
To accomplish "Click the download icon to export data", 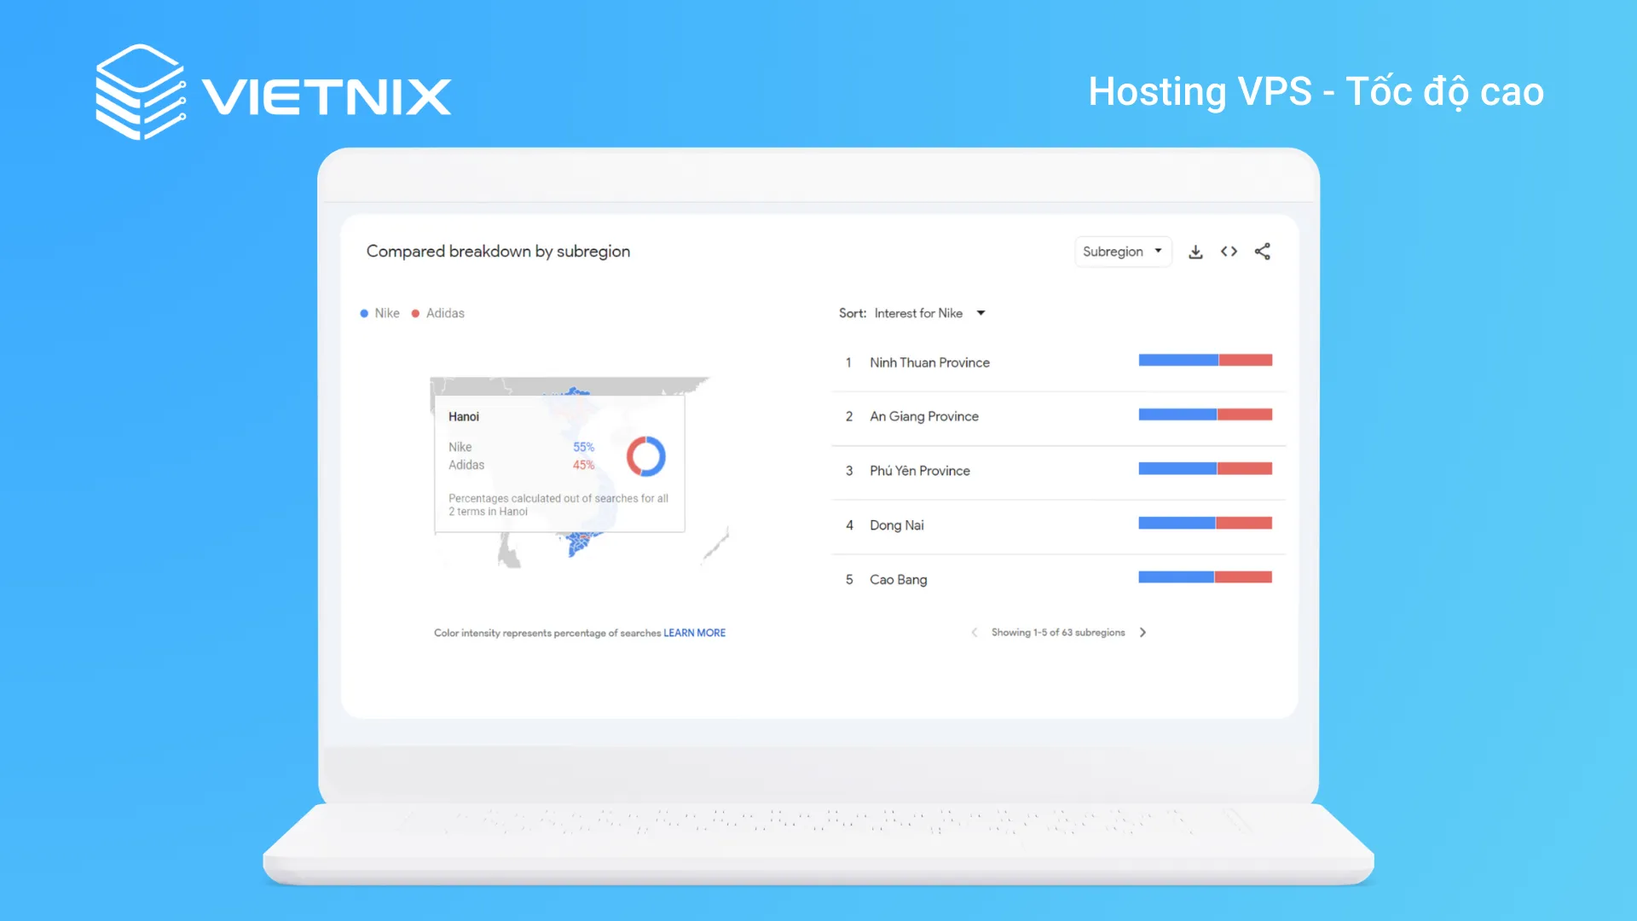I will click(1195, 251).
